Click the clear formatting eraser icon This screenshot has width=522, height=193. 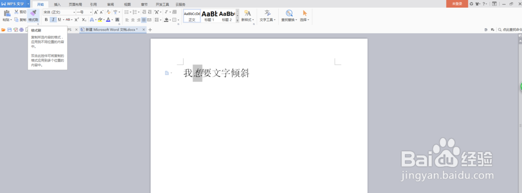pyautogui.click(x=109, y=12)
